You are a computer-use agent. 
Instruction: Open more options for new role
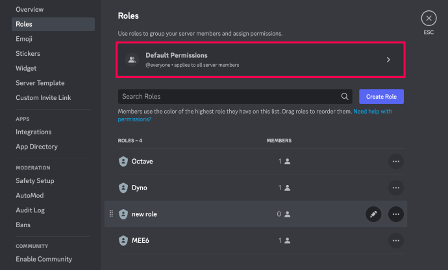point(395,214)
